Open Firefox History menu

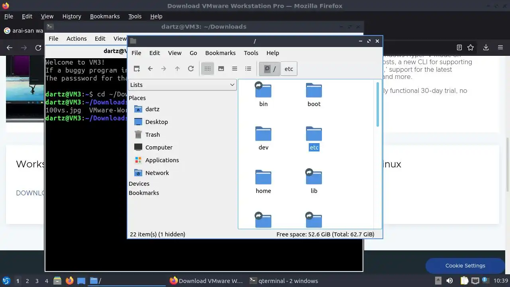click(x=72, y=16)
